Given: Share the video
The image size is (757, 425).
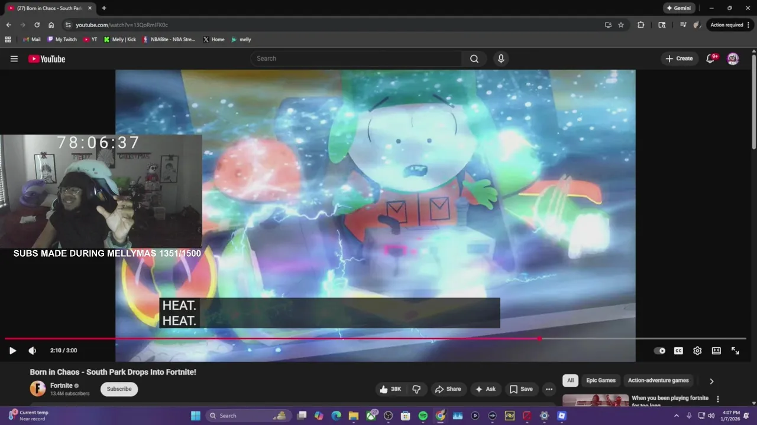Looking at the screenshot, I should coord(448,389).
